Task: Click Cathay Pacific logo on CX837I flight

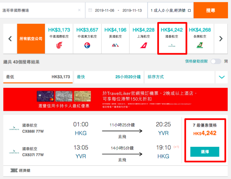Action: [x=14, y=152]
